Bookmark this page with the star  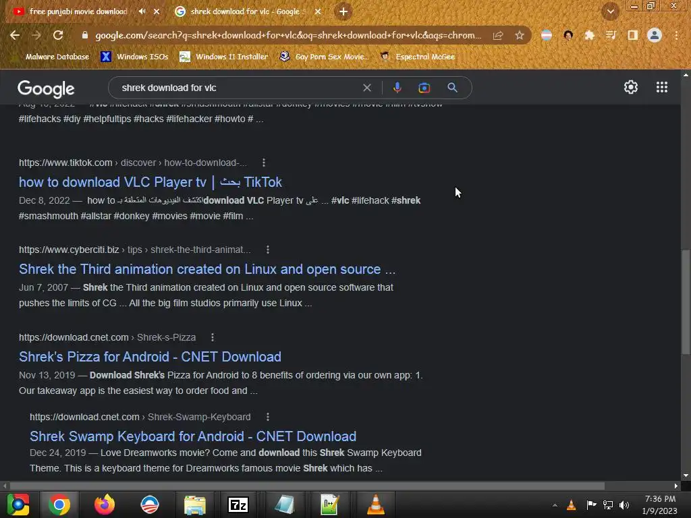pyautogui.click(x=520, y=35)
